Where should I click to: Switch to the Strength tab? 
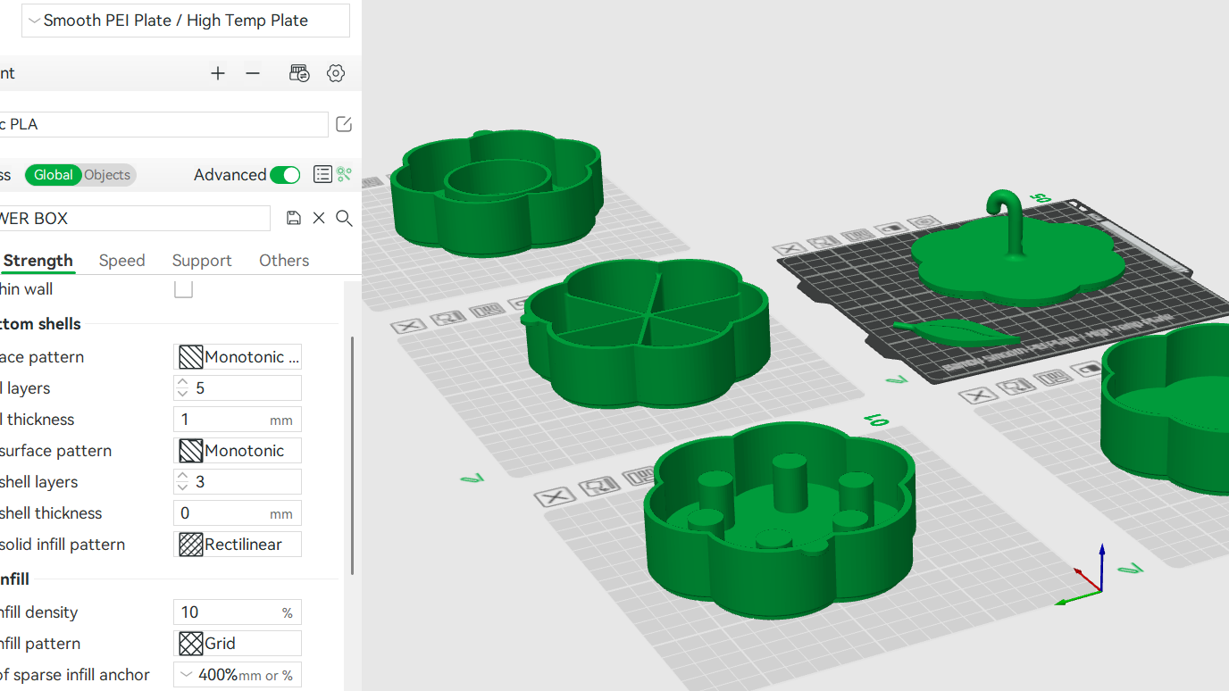pyautogui.click(x=38, y=261)
